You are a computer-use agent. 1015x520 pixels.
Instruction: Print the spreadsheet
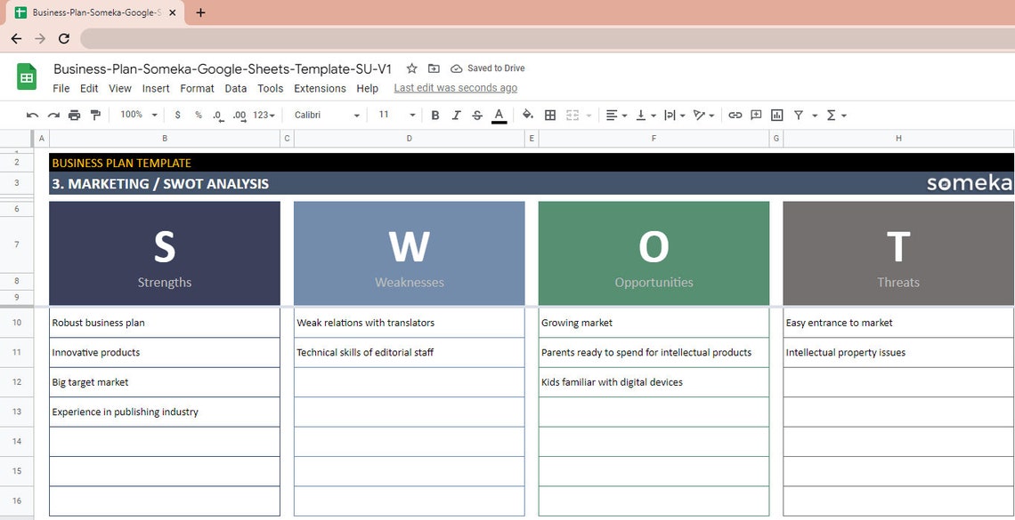[74, 115]
